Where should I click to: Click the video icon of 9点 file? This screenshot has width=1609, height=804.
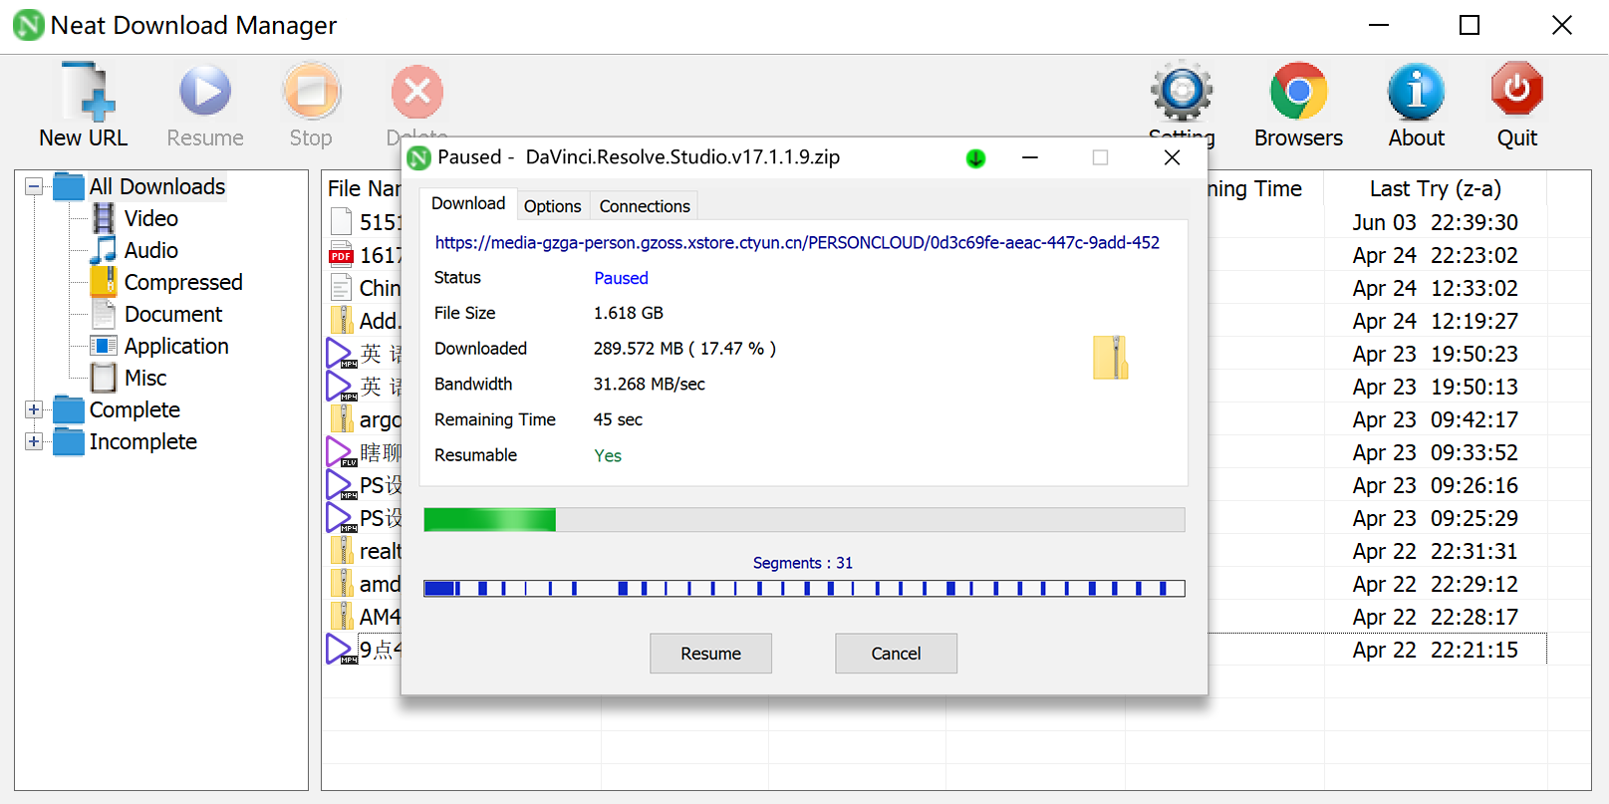341,650
